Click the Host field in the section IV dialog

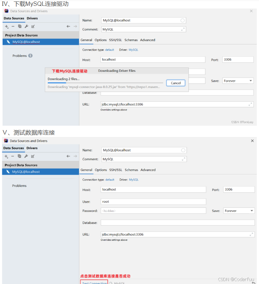coord(153,60)
